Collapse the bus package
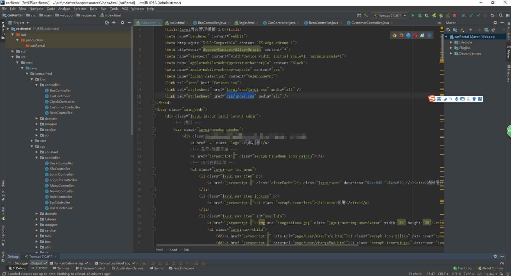 tap(32, 79)
